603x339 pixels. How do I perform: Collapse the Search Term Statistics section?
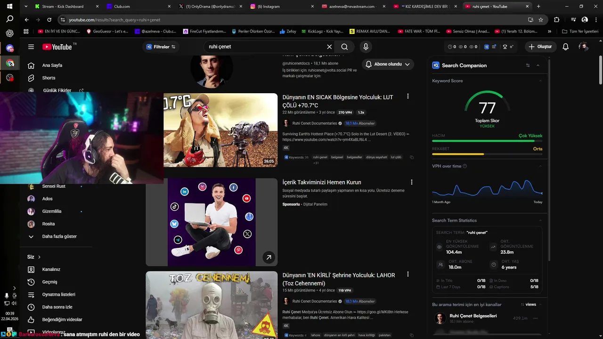point(540,220)
